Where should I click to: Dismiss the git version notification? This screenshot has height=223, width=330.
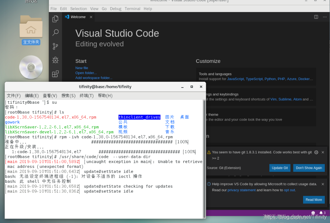coord(323,152)
